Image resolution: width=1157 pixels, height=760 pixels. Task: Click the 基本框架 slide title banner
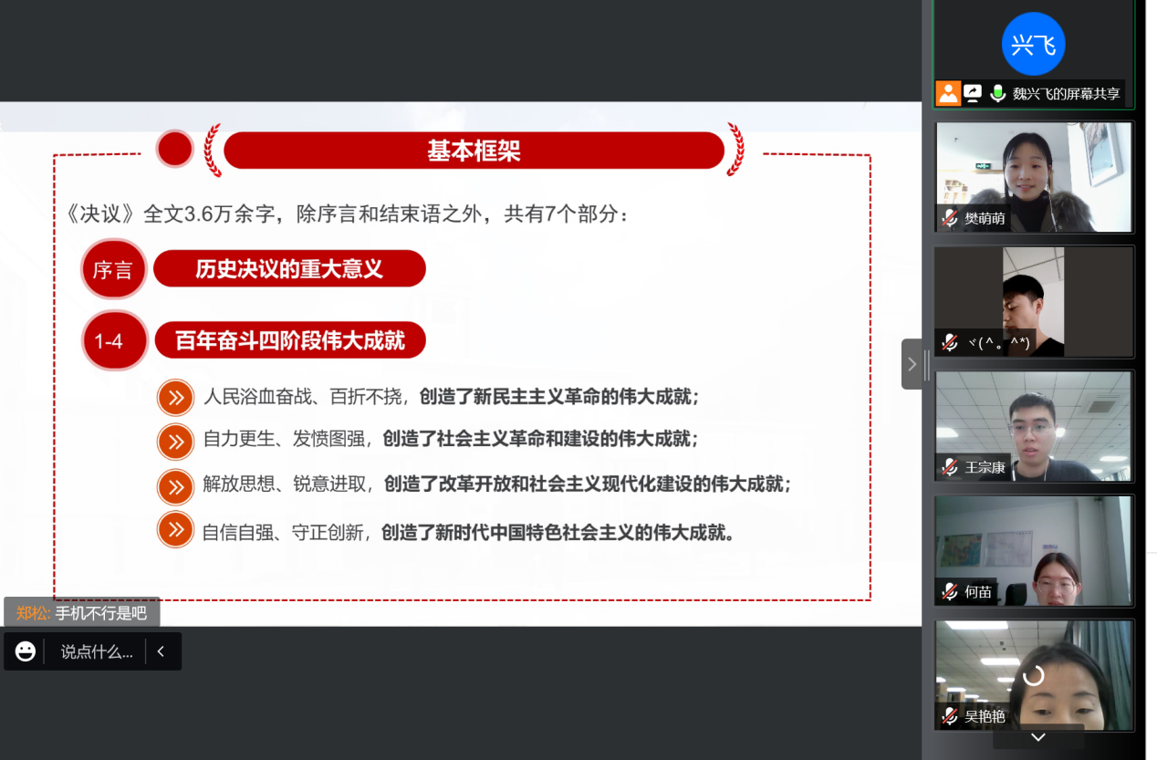pos(474,151)
